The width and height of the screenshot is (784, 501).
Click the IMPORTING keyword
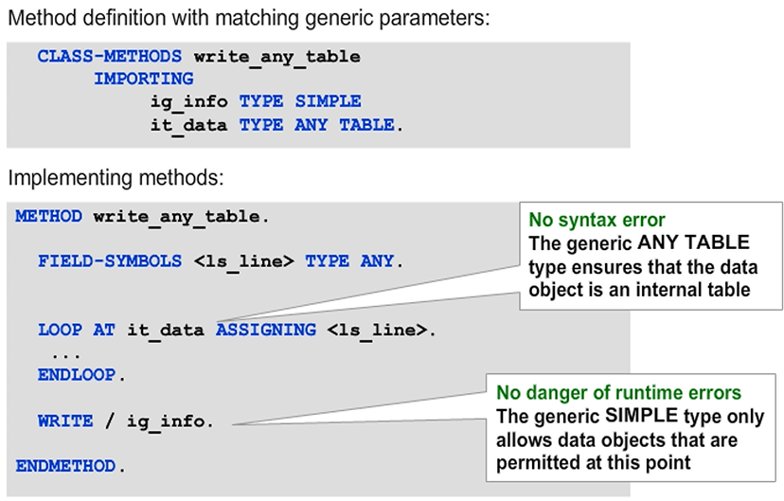click(143, 79)
